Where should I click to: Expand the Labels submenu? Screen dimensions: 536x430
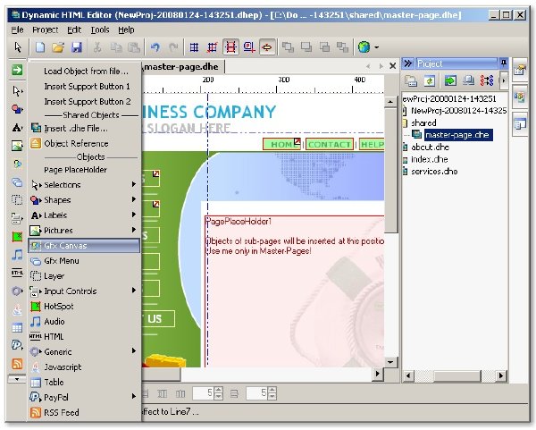click(84, 215)
